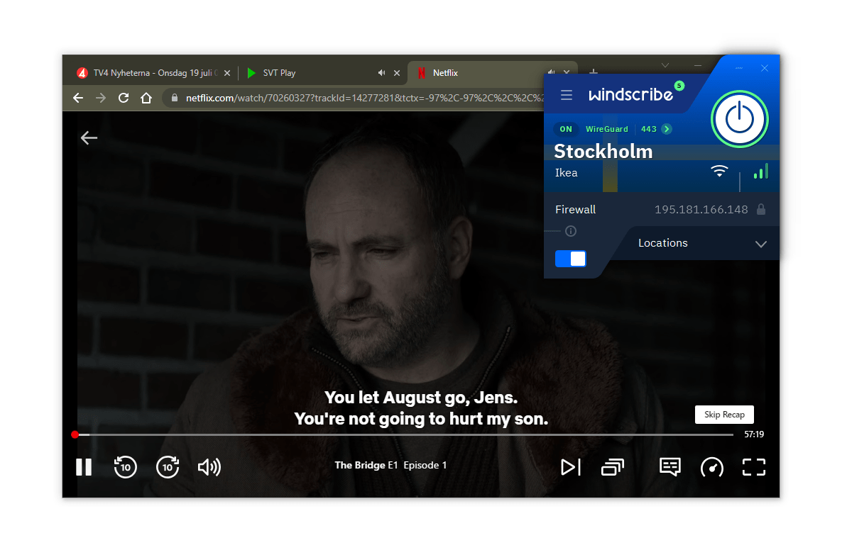
Task: Click the red playhead marker
Action: point(75,434)
